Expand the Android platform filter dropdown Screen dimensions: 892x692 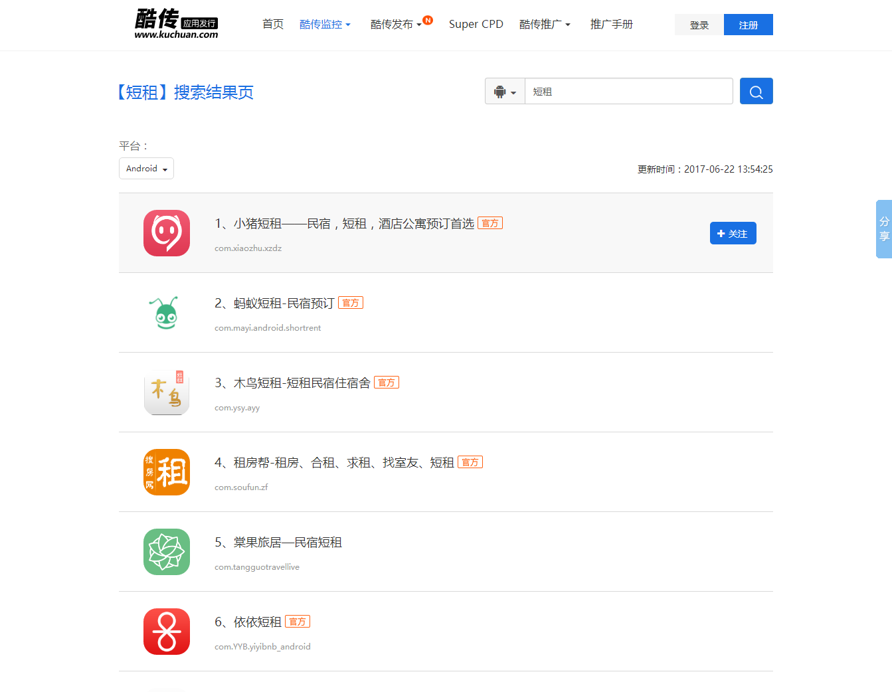[146, 169]
